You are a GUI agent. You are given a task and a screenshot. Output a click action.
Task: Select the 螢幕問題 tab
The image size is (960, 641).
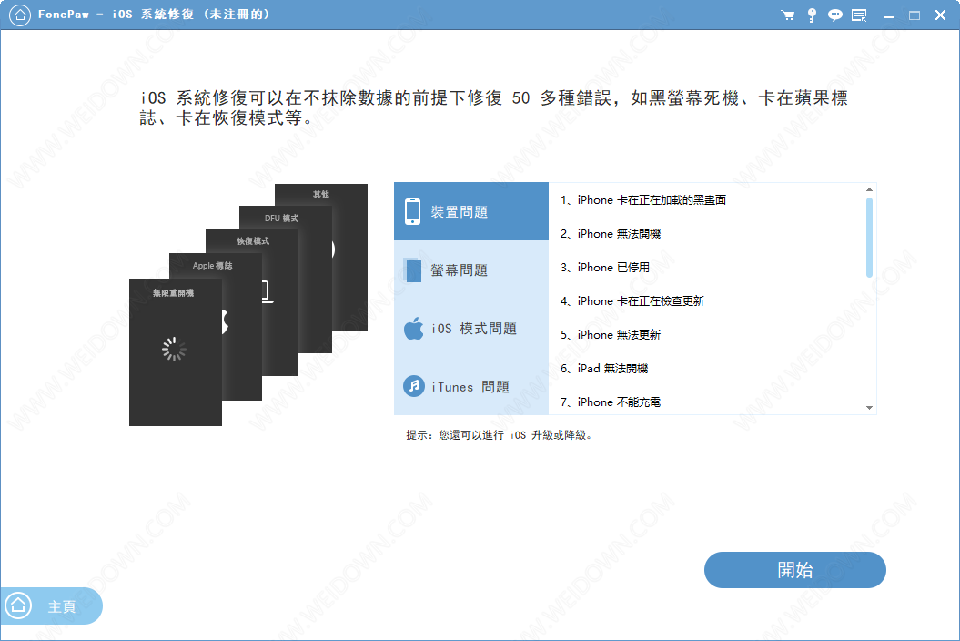point(471,270)
